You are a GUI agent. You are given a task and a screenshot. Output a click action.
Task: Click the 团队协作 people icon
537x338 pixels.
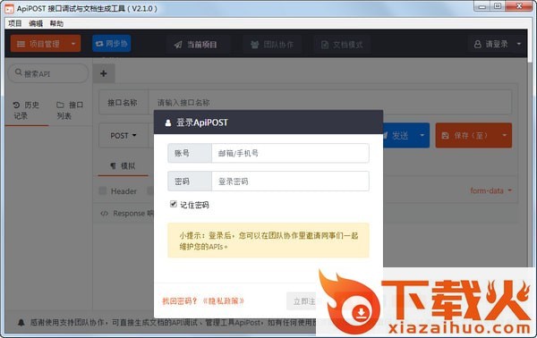tap(254, 45)
